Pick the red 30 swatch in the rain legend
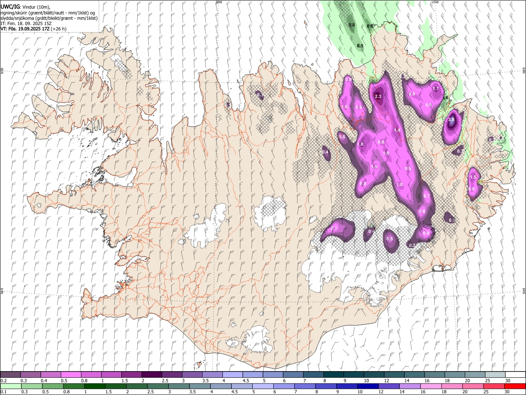The image size is (526, 395). tap(514, 386)
